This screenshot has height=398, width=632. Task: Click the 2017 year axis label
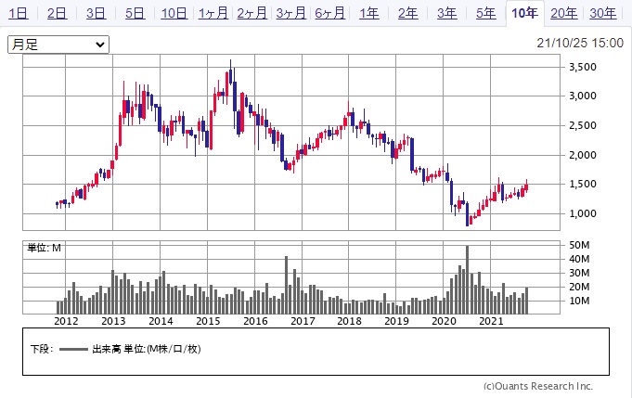point(303,321)
